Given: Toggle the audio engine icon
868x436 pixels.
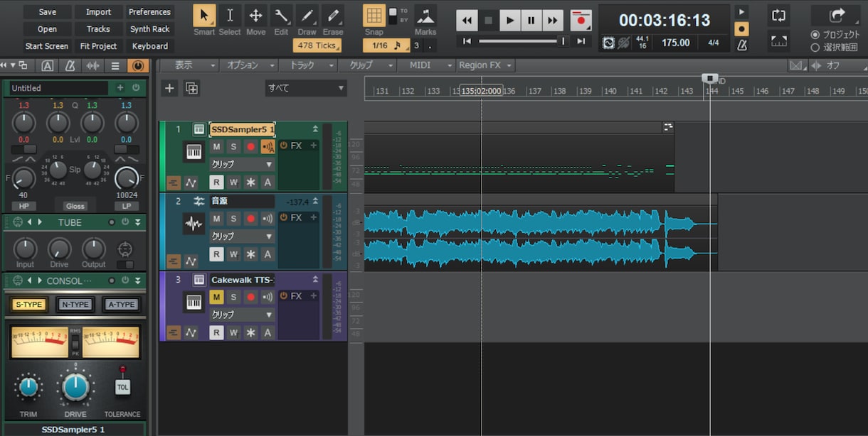Looking at the screenshot, I should [x=608, y=43].
